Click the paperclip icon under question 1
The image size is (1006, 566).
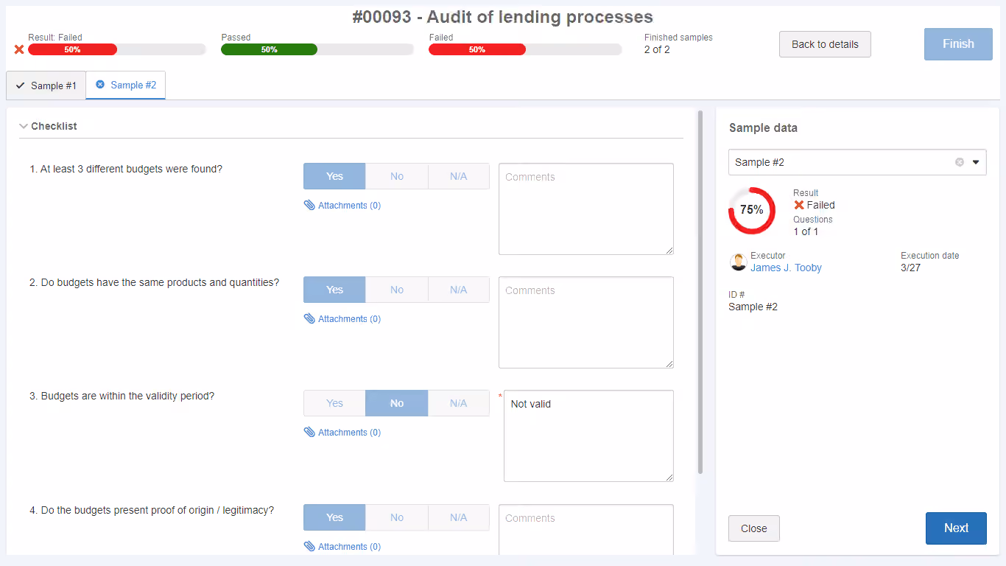pyautogui.click(x=309, y=206)
